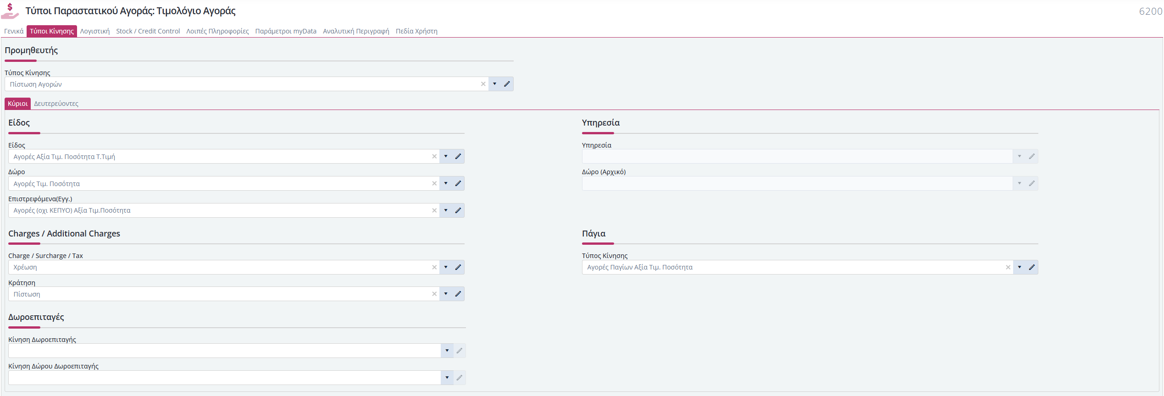Open dropdown for supplier Τύπος Κίνησης
Screen dimensions: 1164x396
[x=494, y=84]
